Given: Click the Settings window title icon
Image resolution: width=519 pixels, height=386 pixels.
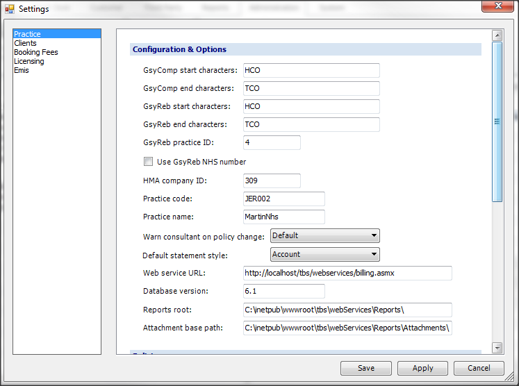Looking at the screenshot, I should point(10,9).
